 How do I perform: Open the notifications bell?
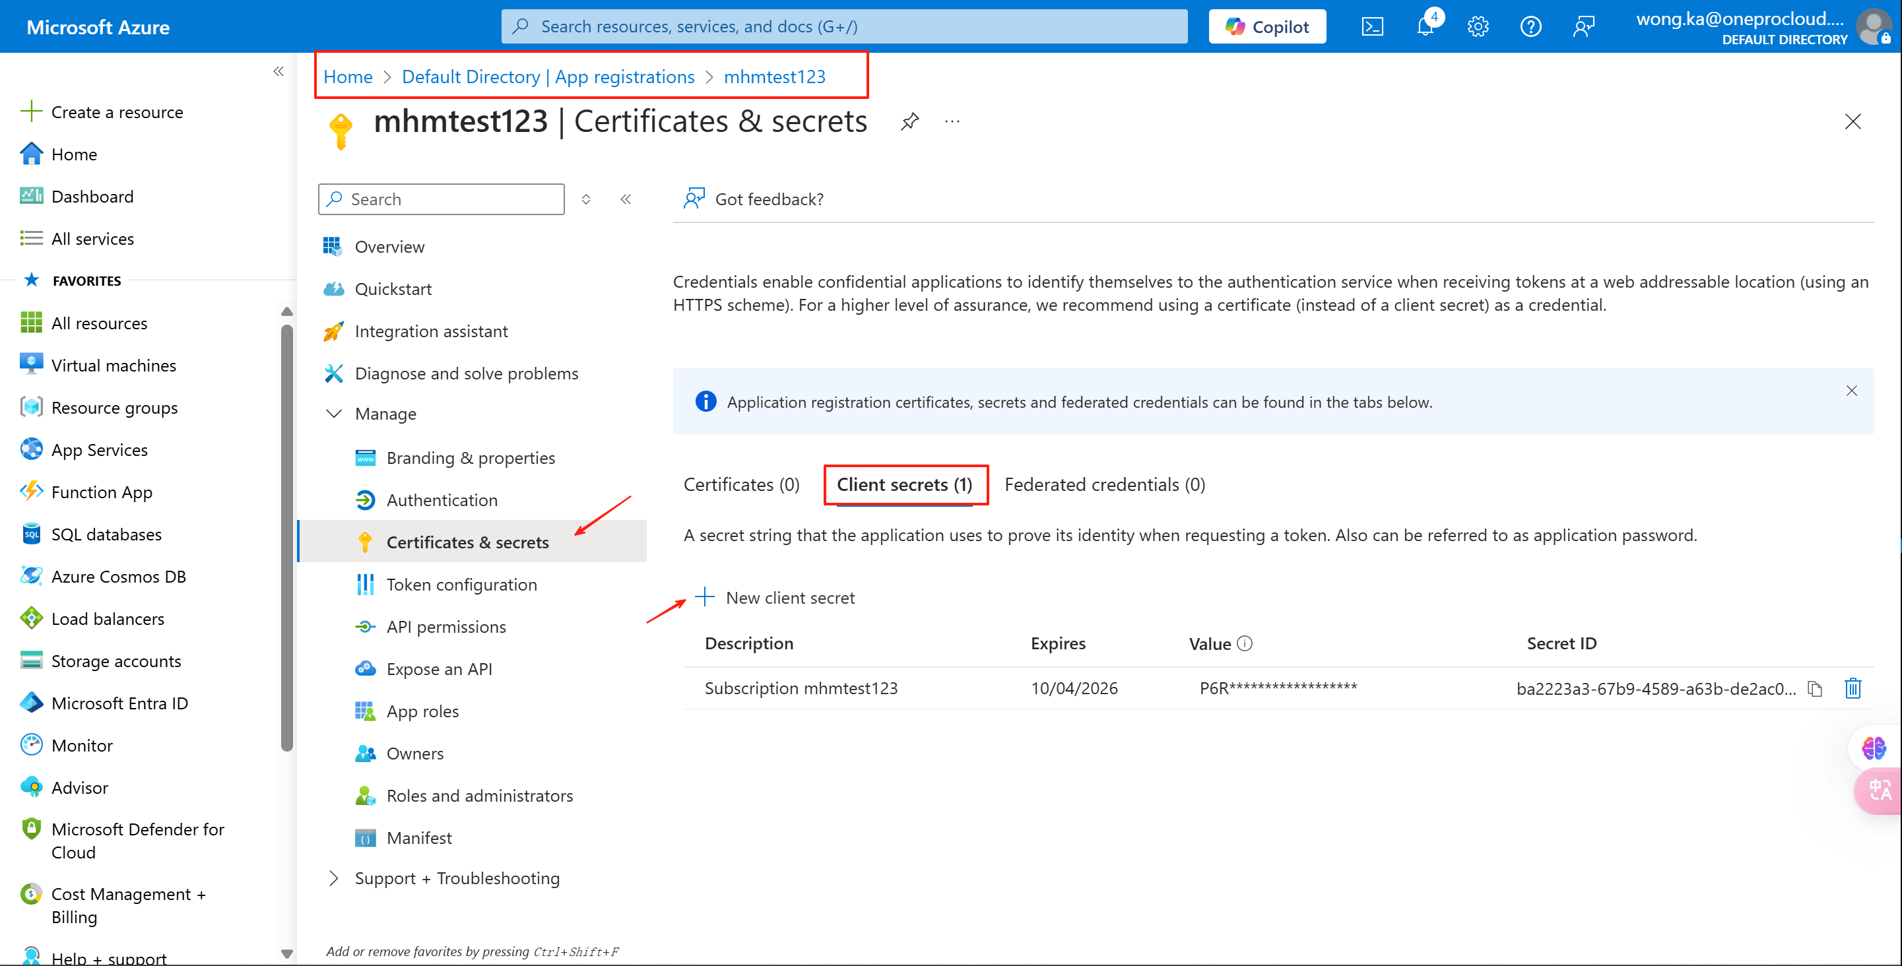click(1426, 27)
